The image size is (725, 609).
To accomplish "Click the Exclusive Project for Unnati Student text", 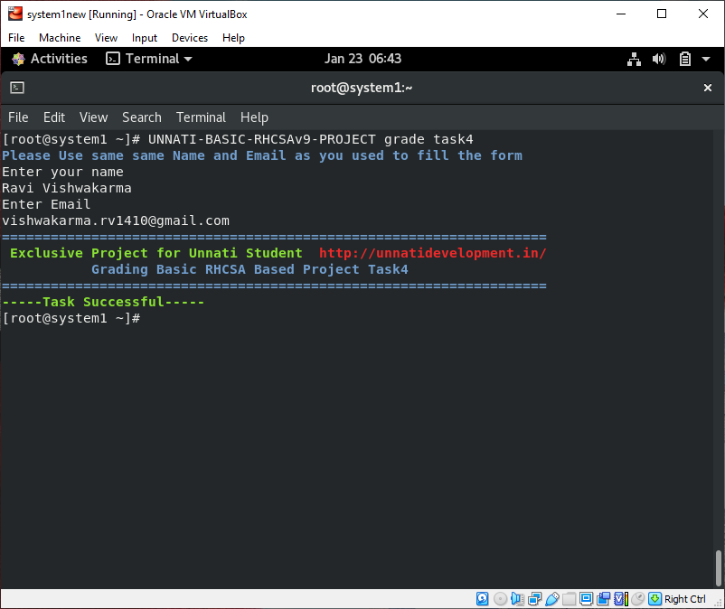I will pyautogui.click(x=156, y=253).
